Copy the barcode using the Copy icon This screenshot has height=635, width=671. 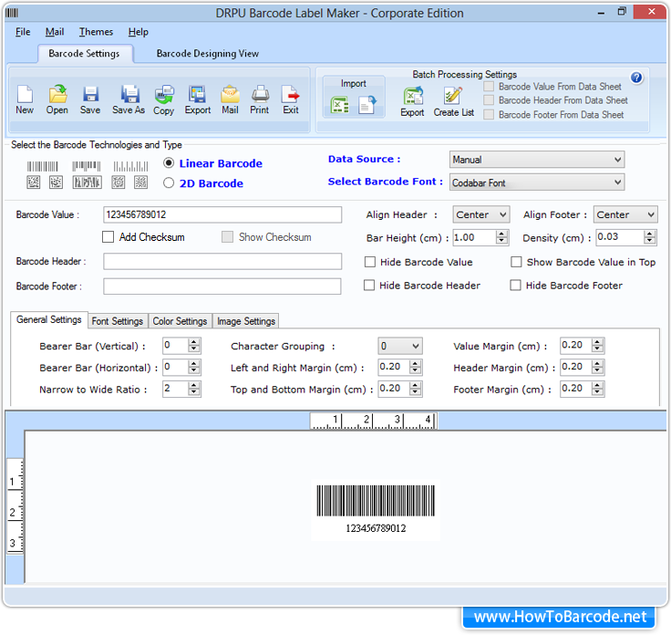(x=164, y=95)
